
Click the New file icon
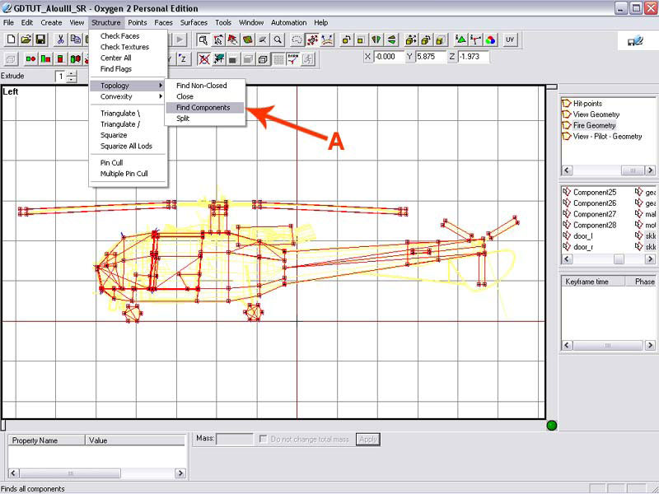coord(11,40)
